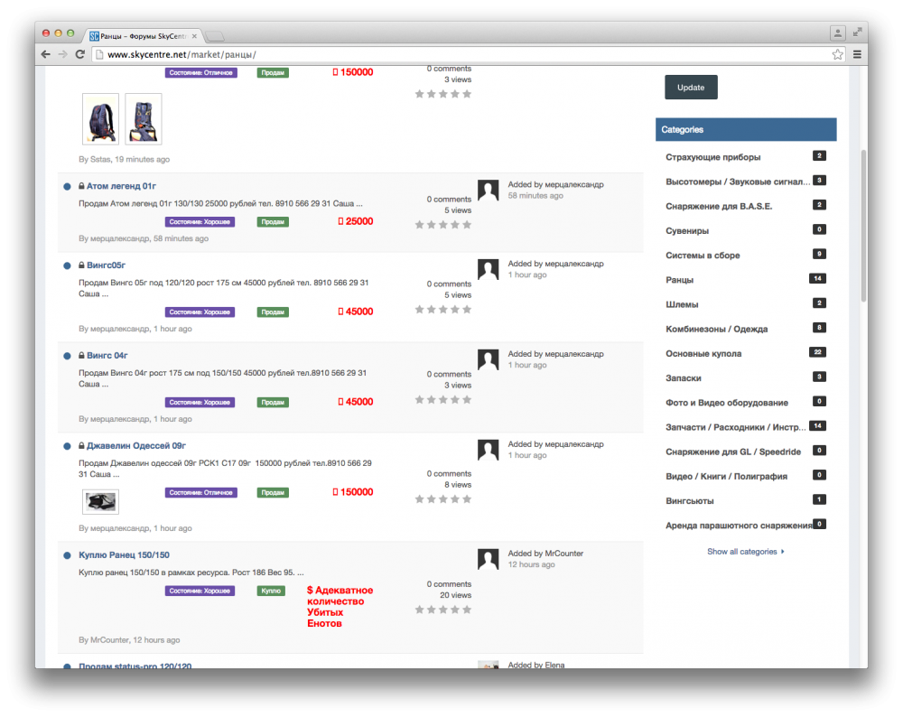Screen dimensions: 903x717
Task: Click the unread dot beside Вингс 04г
Action: click(x=67, y=356)
